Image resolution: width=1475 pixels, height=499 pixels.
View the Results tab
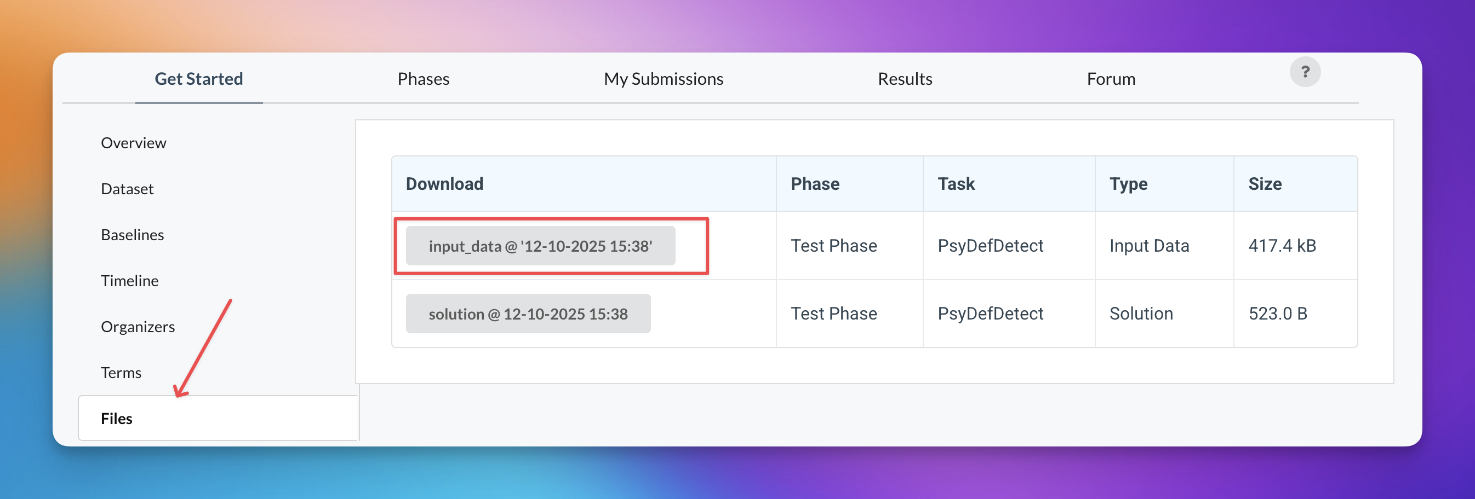pyautogui.click(x=905, y=79)
